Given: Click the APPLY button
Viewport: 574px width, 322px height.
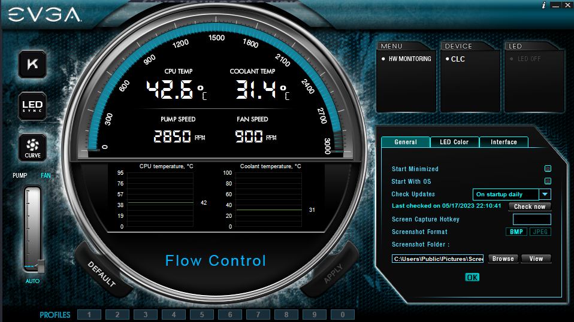Looking at the screenshot, I should click(333, 274).
